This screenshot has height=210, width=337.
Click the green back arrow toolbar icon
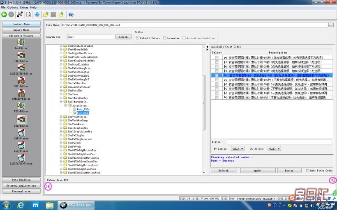4,15
